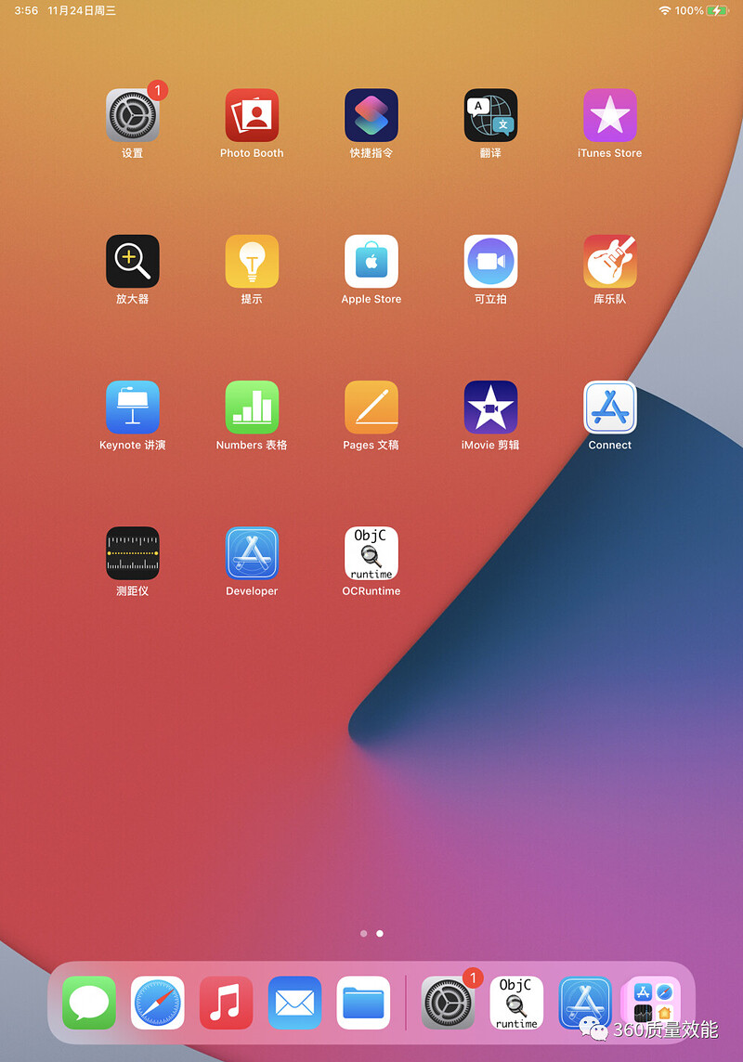Open Files app in the dock

363,1003
